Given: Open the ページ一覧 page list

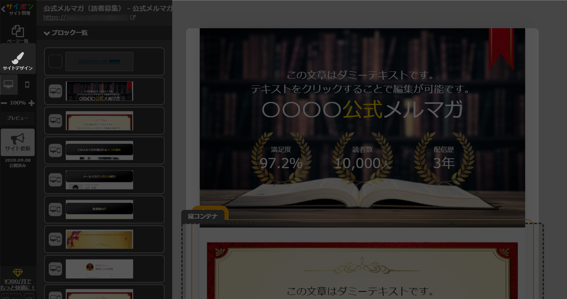Looking at the screenshot, I should [18, 34].
